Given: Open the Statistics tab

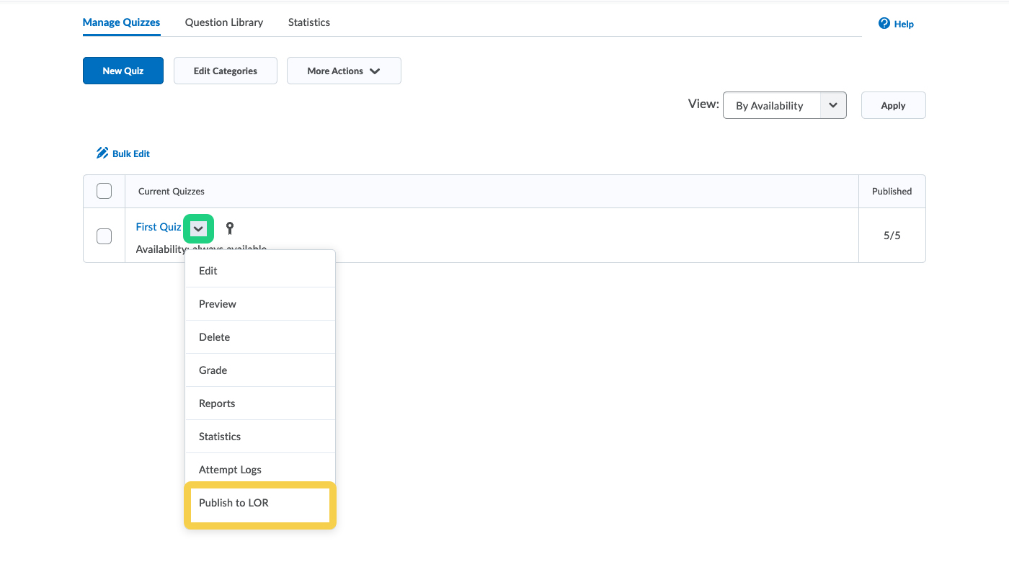Looking at the screenshot, I should pyautogui.click(x=309, y=22).
